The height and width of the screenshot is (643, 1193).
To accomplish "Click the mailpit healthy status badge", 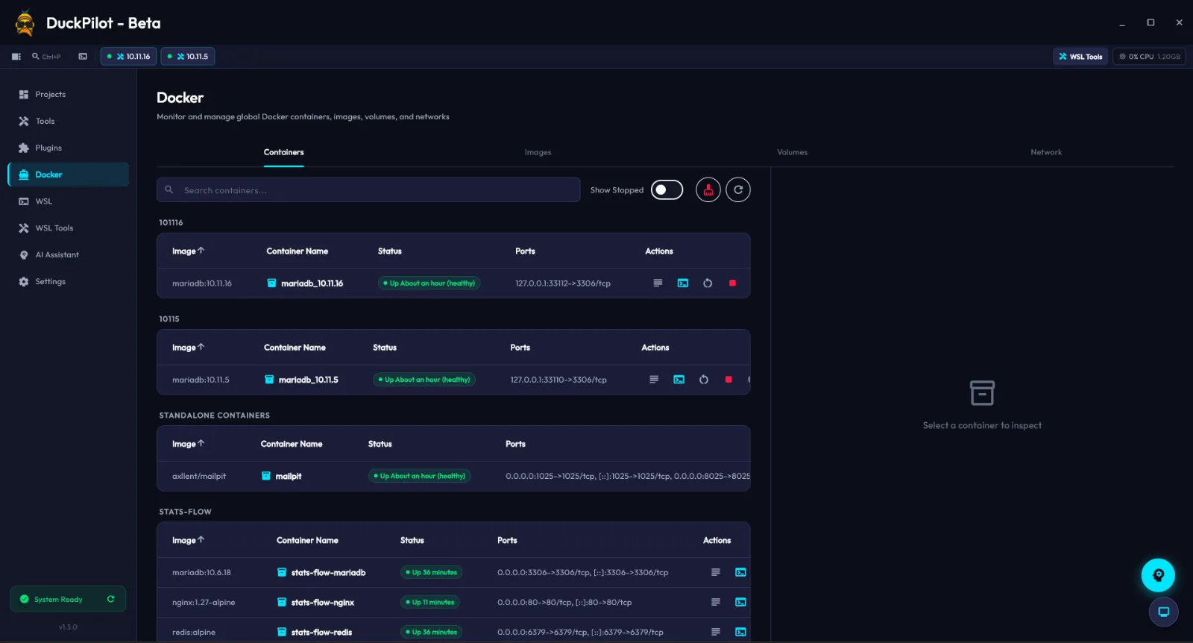I will (420, 476).
